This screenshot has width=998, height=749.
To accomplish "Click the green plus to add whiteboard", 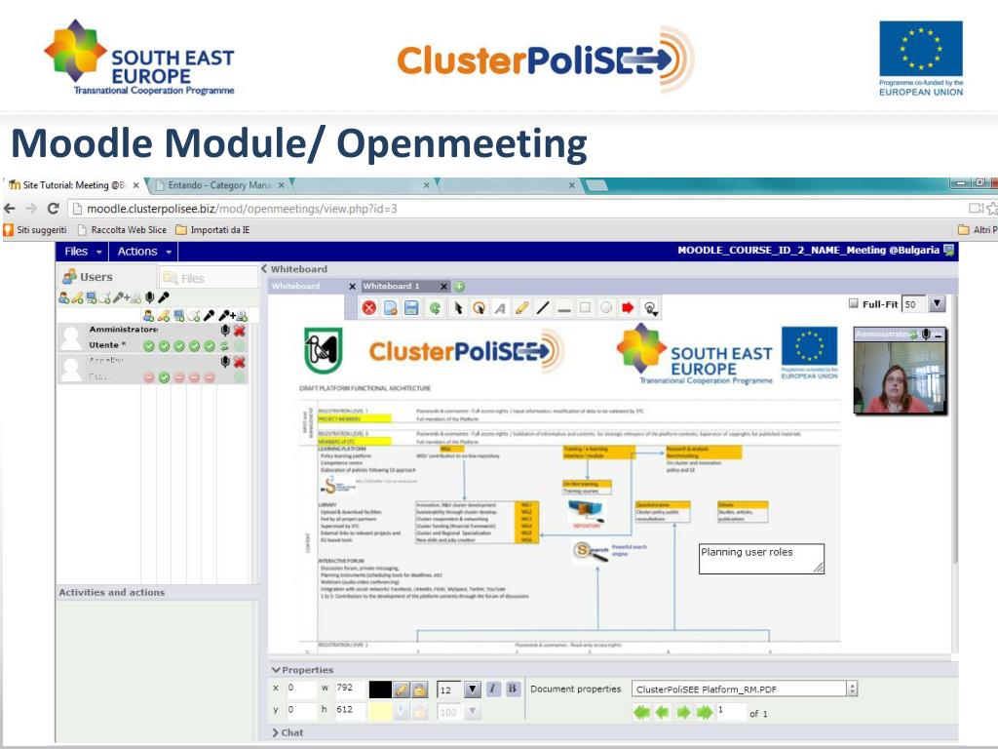I will pyautogui.click(x=460, y=287).
